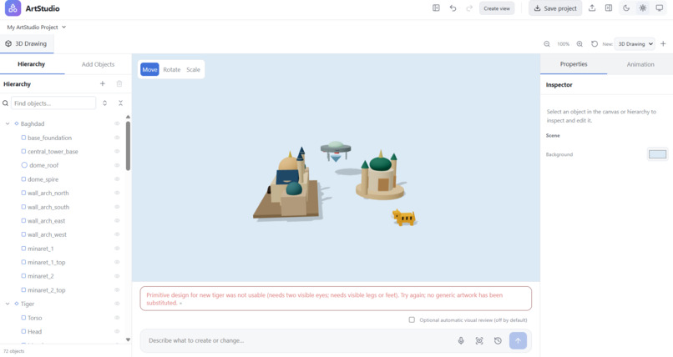This screenshot has height=357, width=673.
Task: Reset the canvas view rotation icon
Action: [595, 43]
